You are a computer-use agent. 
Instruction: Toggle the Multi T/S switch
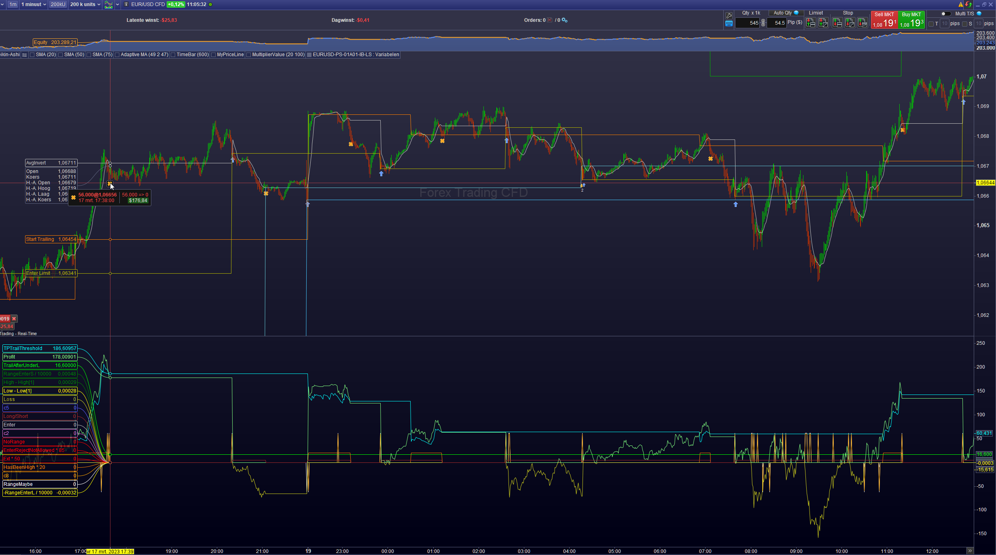coord(946,14)
